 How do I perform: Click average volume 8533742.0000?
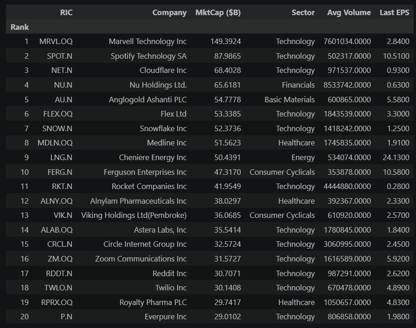347,85
